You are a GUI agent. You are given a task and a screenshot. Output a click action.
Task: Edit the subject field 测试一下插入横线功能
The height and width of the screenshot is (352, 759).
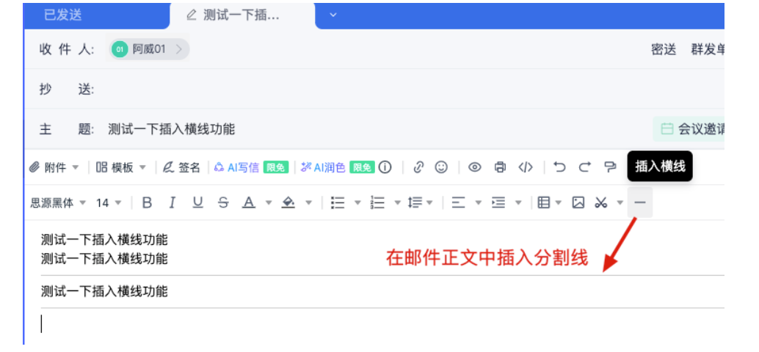point(171,129)
